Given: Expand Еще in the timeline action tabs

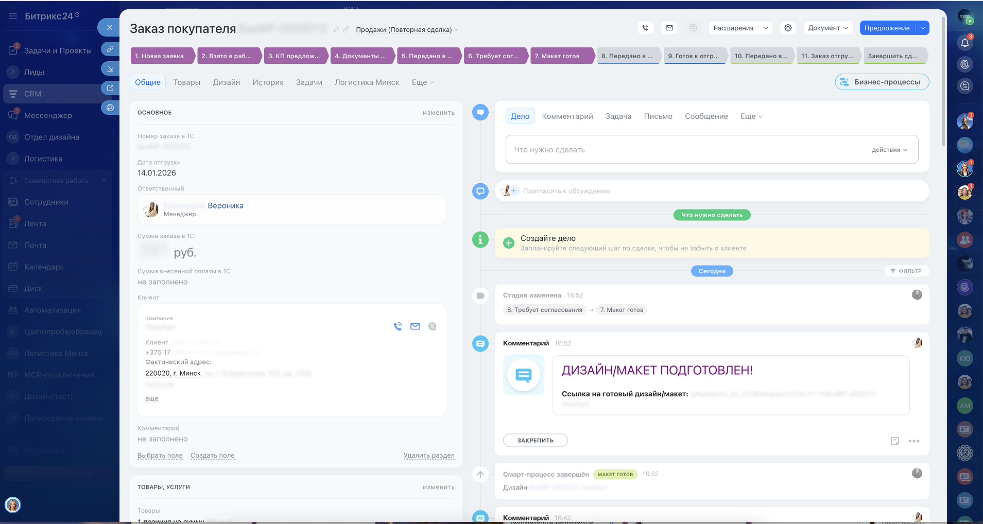Looking at the screenshot, I should pyautogui.click(x=751, y=116).
